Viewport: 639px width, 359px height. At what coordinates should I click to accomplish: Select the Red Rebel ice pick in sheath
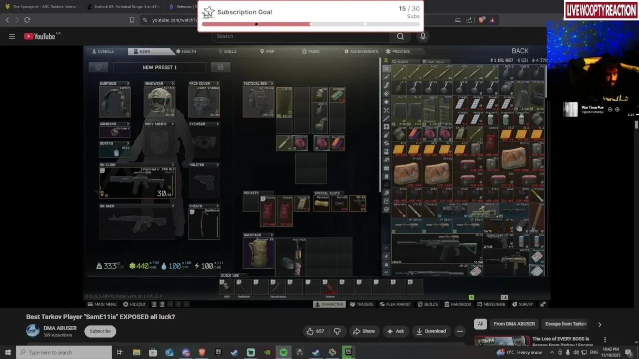click(x=204, y=224)
